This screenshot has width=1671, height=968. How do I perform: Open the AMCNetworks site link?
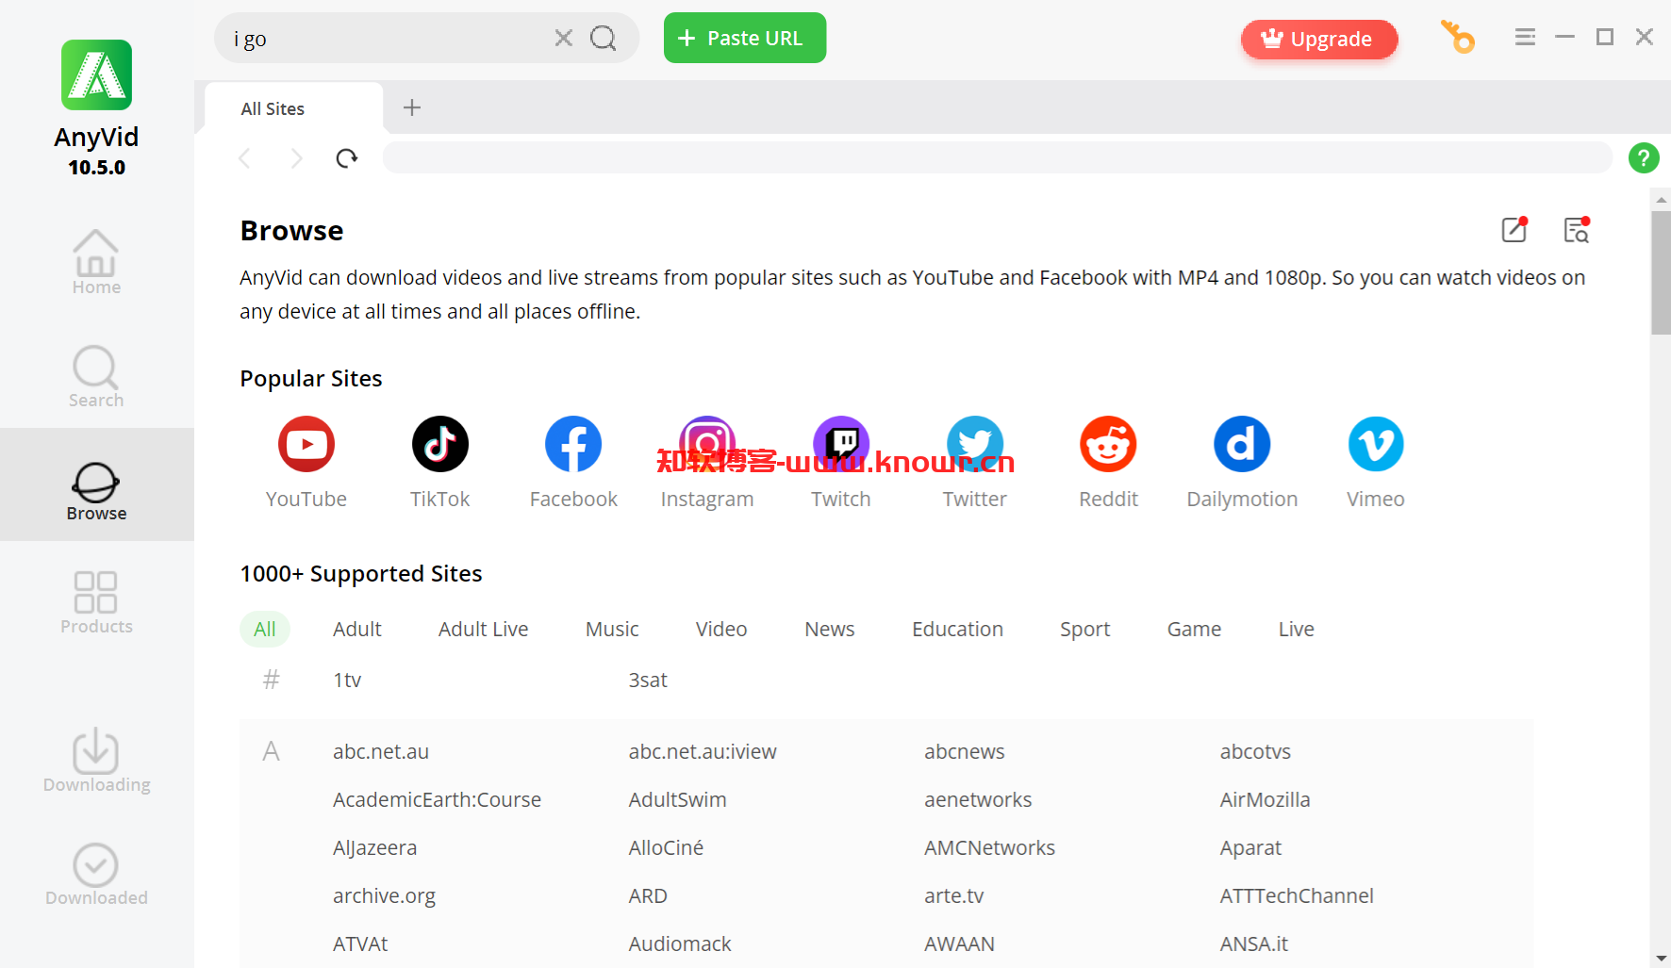(x=989, y=847)
